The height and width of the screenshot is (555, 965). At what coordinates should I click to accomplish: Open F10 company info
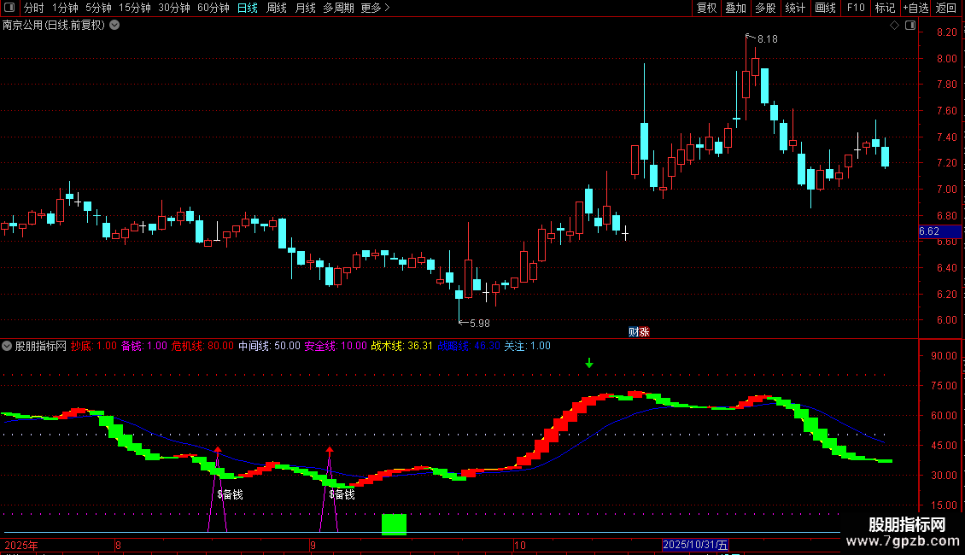click(x=856, y=8)
